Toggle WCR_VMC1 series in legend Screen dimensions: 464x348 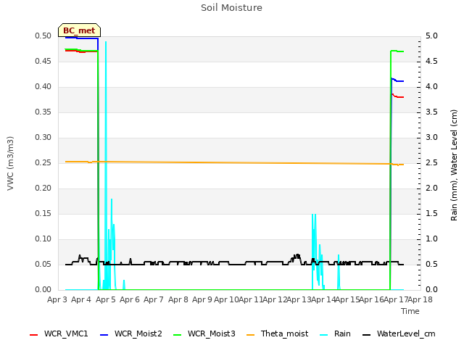(x=59, y=333)
